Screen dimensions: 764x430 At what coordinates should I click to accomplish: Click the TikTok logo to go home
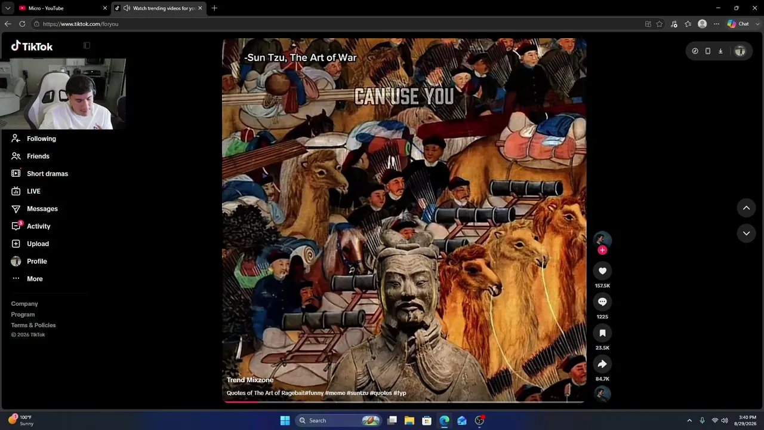click(x=32, y=46)
